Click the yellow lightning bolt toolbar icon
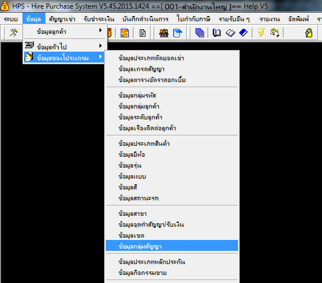 [x=262, y=33]
